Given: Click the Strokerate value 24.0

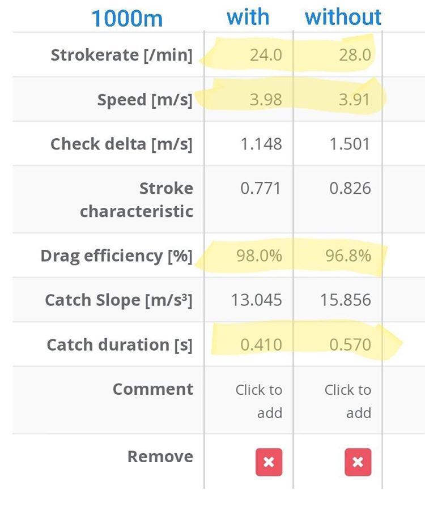Looking at the screenshot, I should pyautogui.click(x=266, y=55).
